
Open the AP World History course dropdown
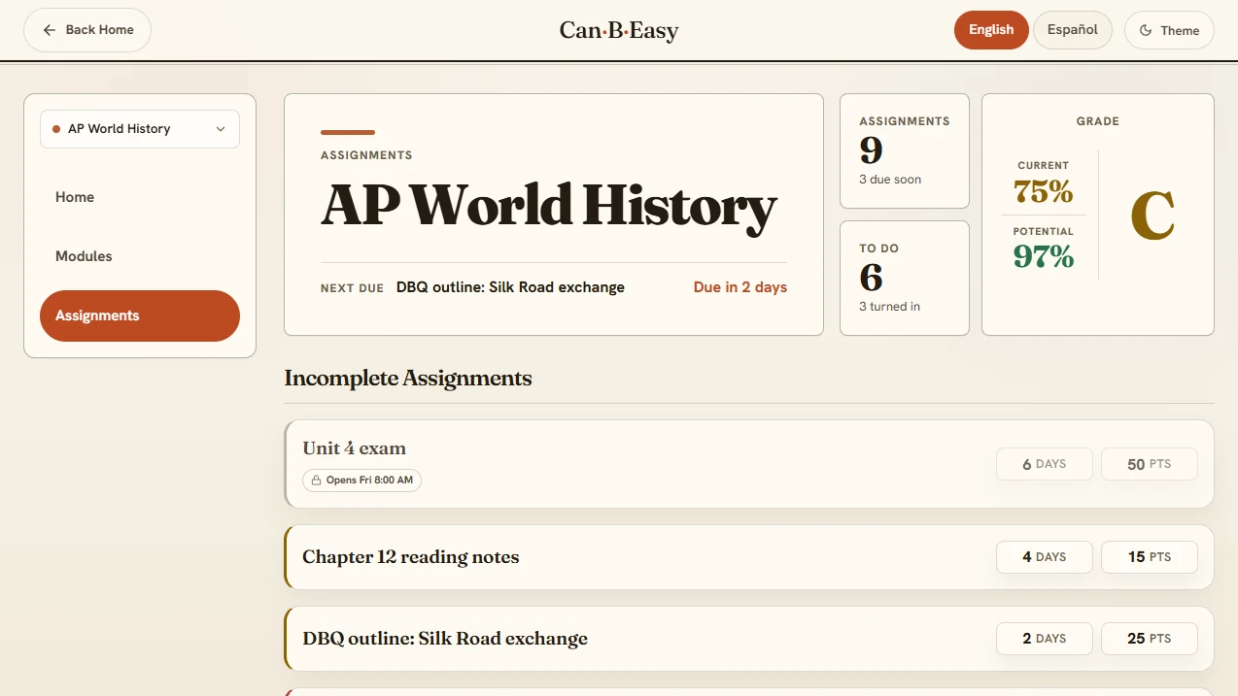(140, 129)
